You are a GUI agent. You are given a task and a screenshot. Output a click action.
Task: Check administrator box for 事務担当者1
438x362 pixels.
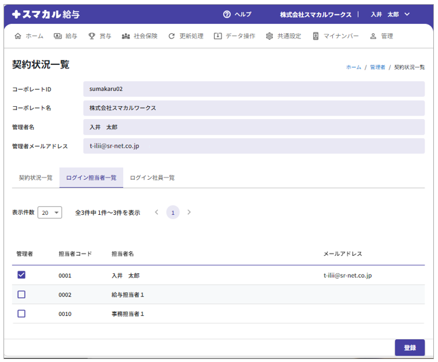[22, 314]
